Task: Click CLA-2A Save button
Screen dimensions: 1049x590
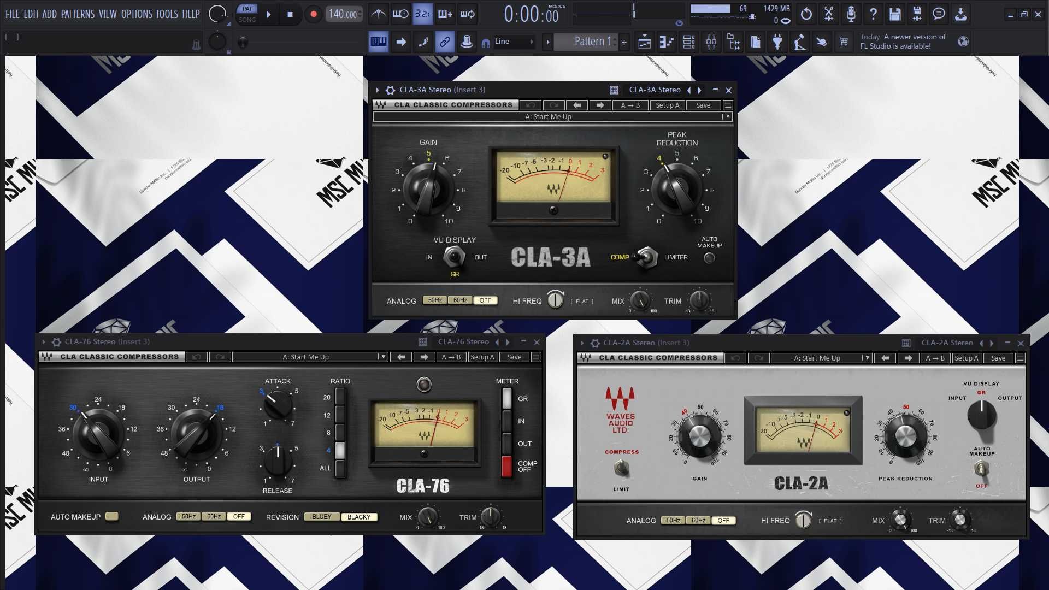Action: tap(998, 358)
